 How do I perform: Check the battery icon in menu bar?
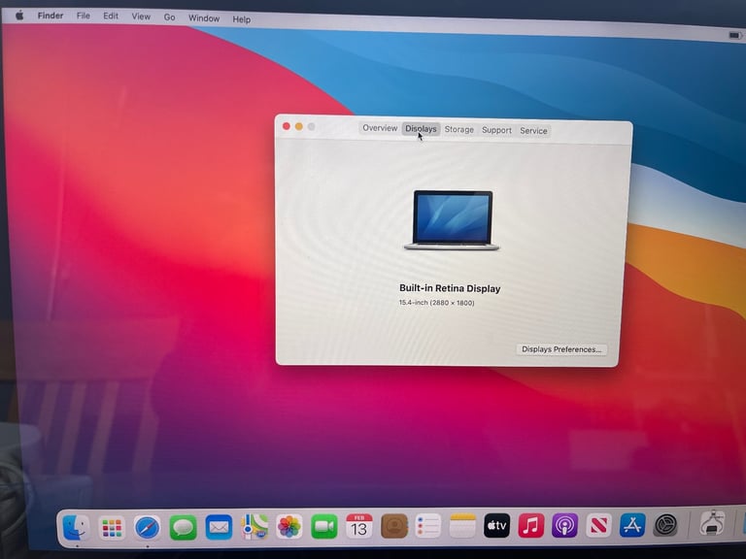[735, 35]
